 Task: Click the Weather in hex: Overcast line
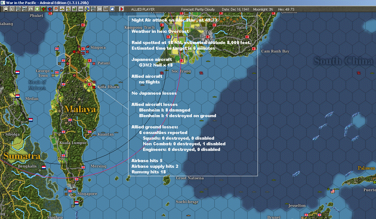pos(160,31)
